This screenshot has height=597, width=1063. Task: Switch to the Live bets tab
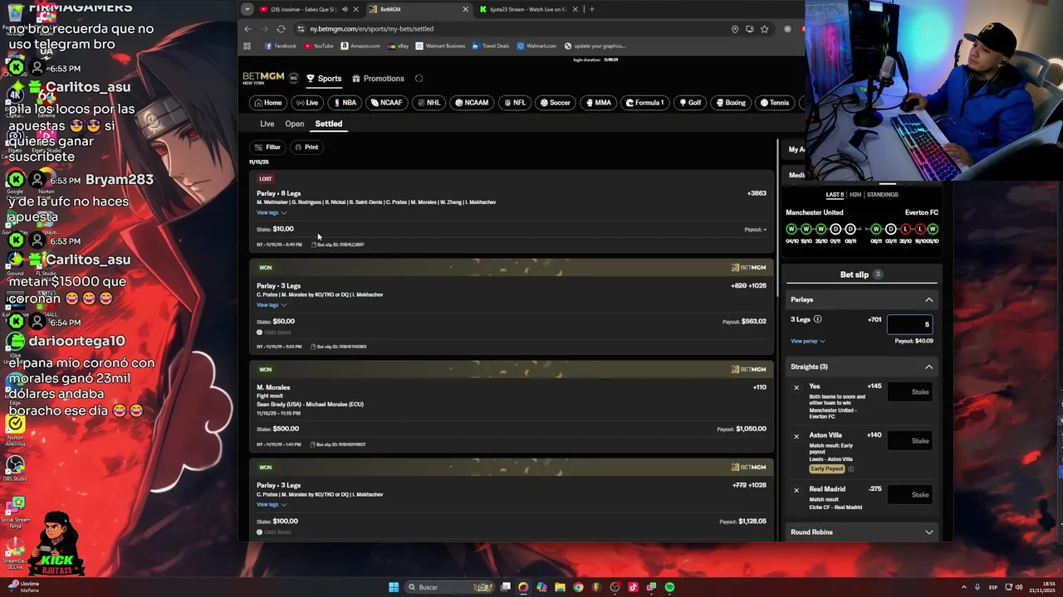[x=267, y=124]
